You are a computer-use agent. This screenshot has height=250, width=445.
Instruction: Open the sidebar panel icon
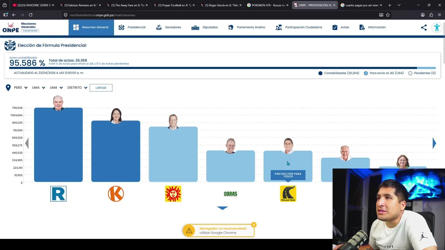pos(6,15)
